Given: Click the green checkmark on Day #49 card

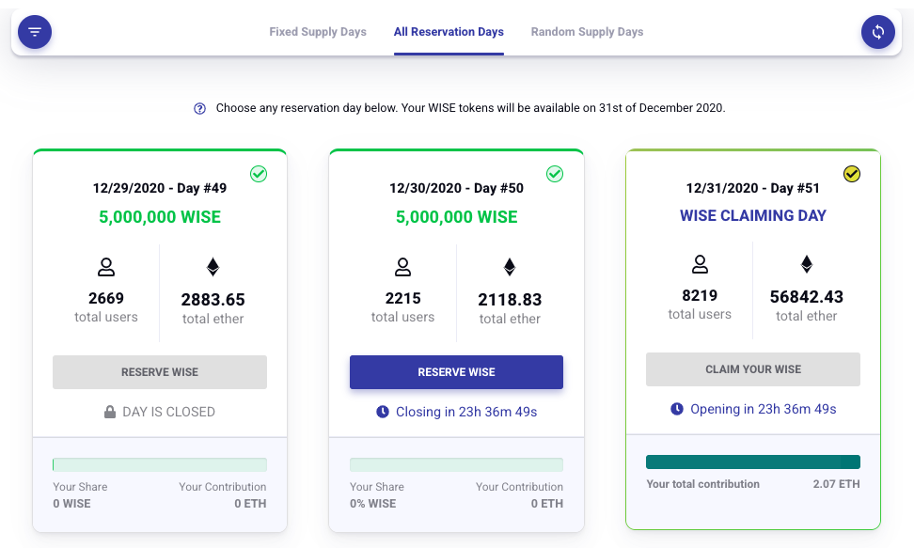Looking at the screenshot, I should 259,174.
